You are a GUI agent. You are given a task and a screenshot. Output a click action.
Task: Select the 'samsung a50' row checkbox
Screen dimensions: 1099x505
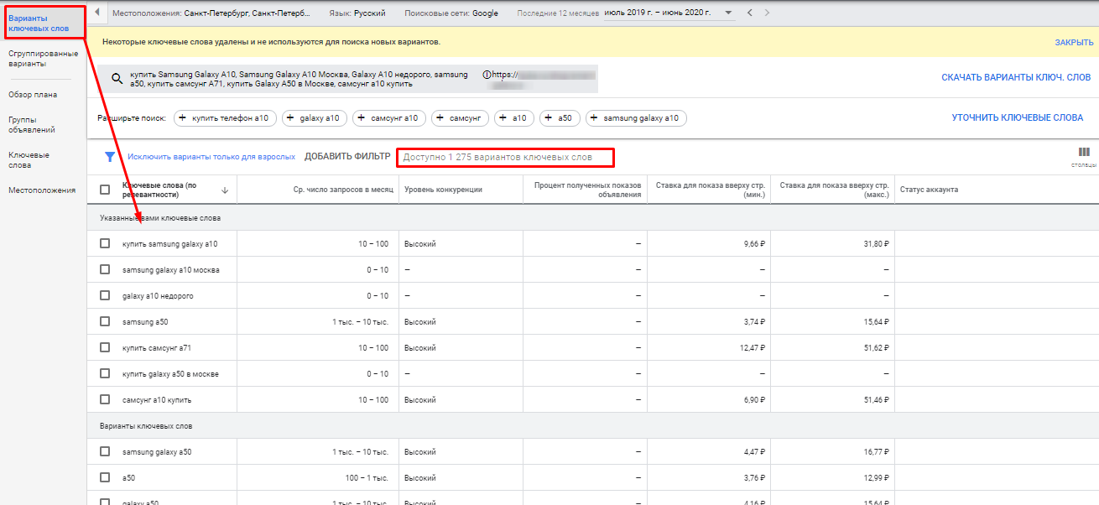coord(105,321)
